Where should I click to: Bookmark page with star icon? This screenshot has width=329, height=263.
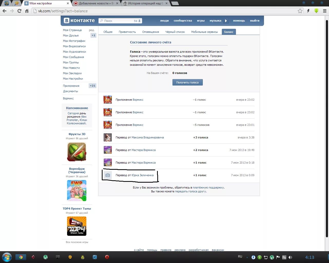coord(300,11)
